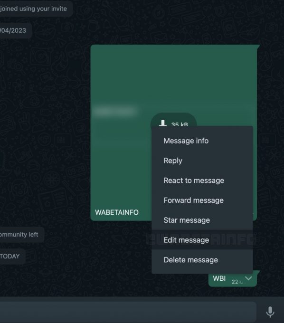This screenshot has width=284, height=323.
Task: Click the TODAY date separator chip
Action: click(x=9, y=256)
